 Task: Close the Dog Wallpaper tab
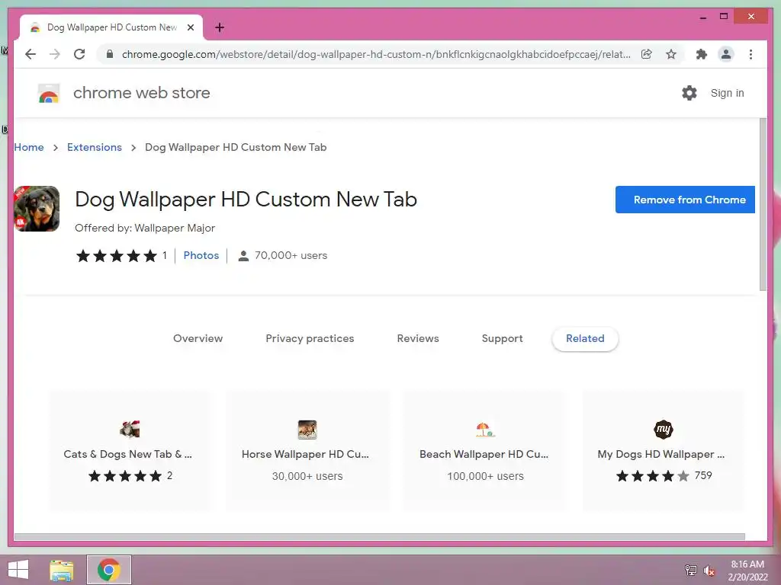(190, 27)
